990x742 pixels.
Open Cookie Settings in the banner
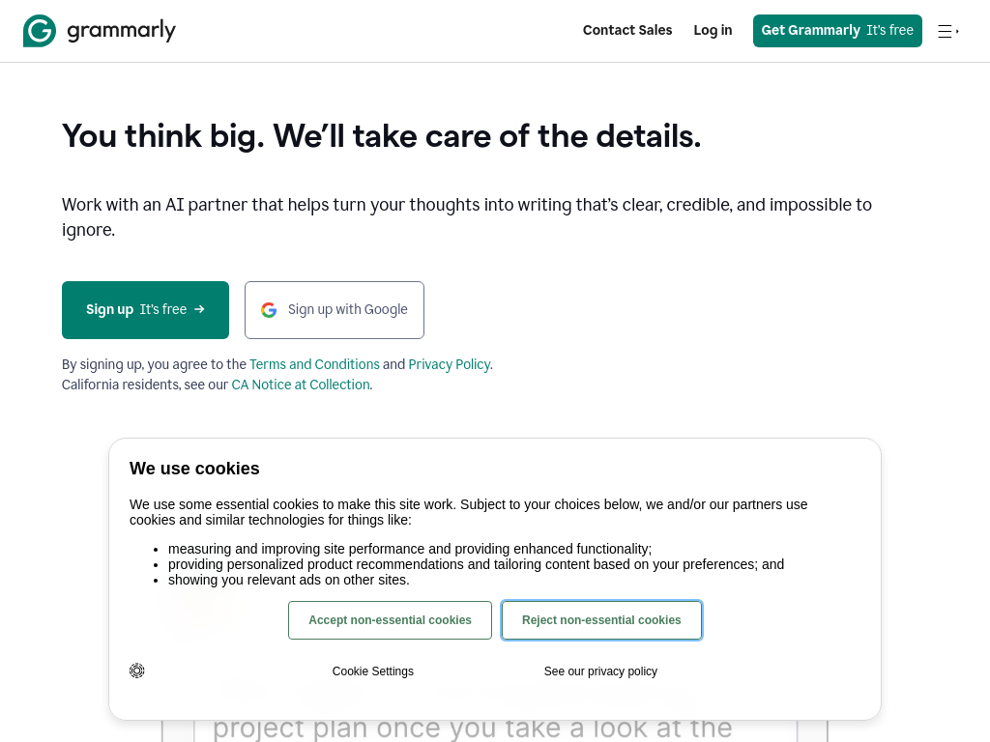(x=373, y=671)
